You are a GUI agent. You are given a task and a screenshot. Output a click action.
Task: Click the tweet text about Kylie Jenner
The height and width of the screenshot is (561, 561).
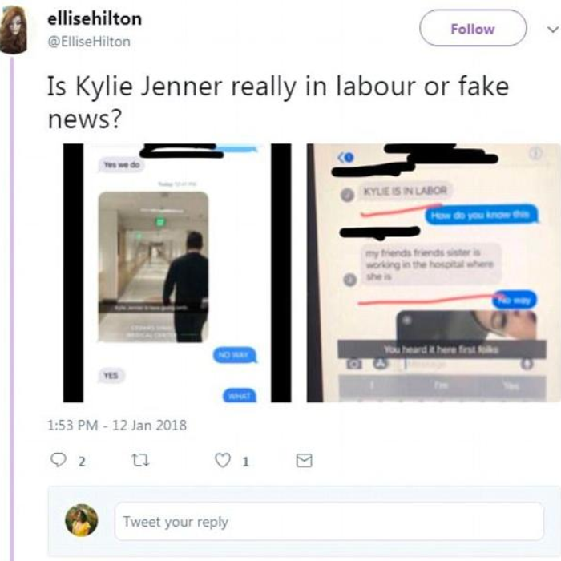click(278, 103)
